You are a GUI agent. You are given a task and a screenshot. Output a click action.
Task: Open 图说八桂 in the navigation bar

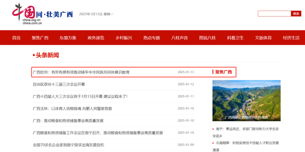coord(208,38)
